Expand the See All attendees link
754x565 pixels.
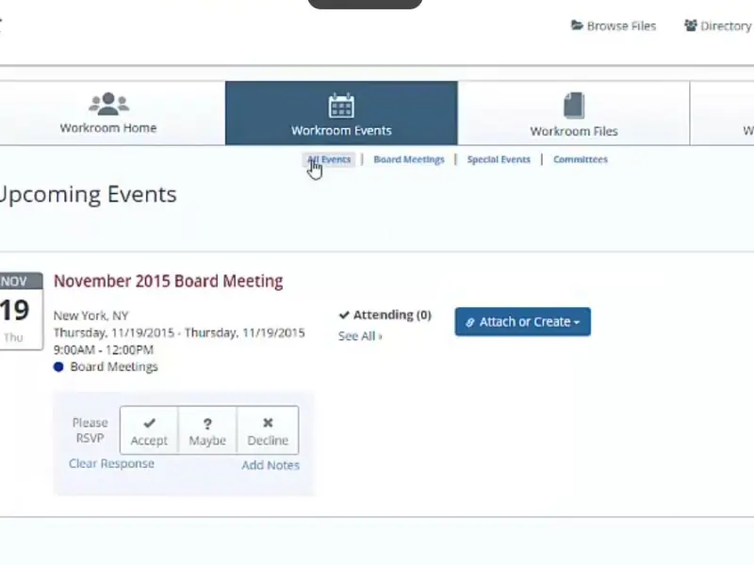[360, 336]
